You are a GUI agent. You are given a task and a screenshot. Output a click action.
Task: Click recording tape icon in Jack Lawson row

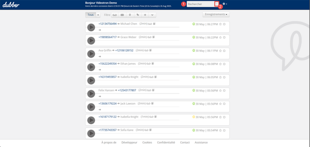pos(149,103)
